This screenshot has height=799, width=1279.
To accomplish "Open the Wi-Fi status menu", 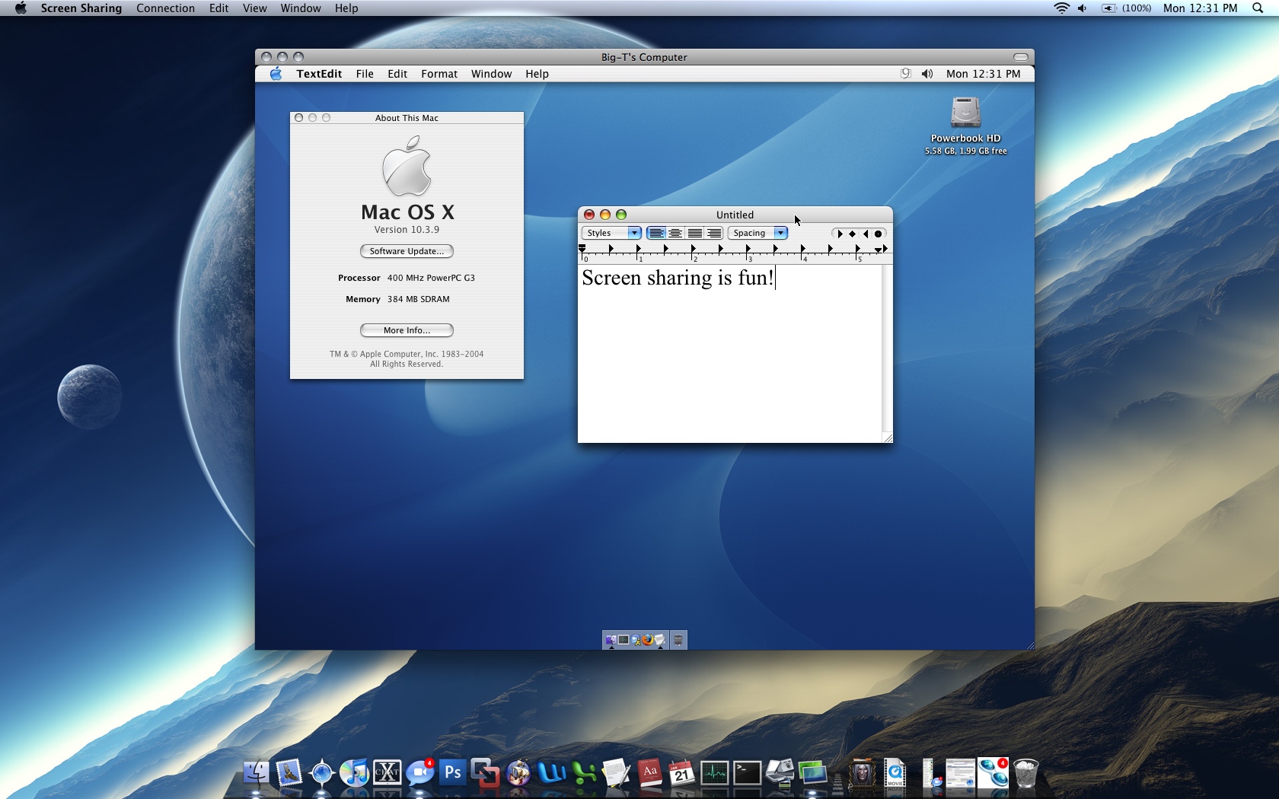I will (1061, 8).
